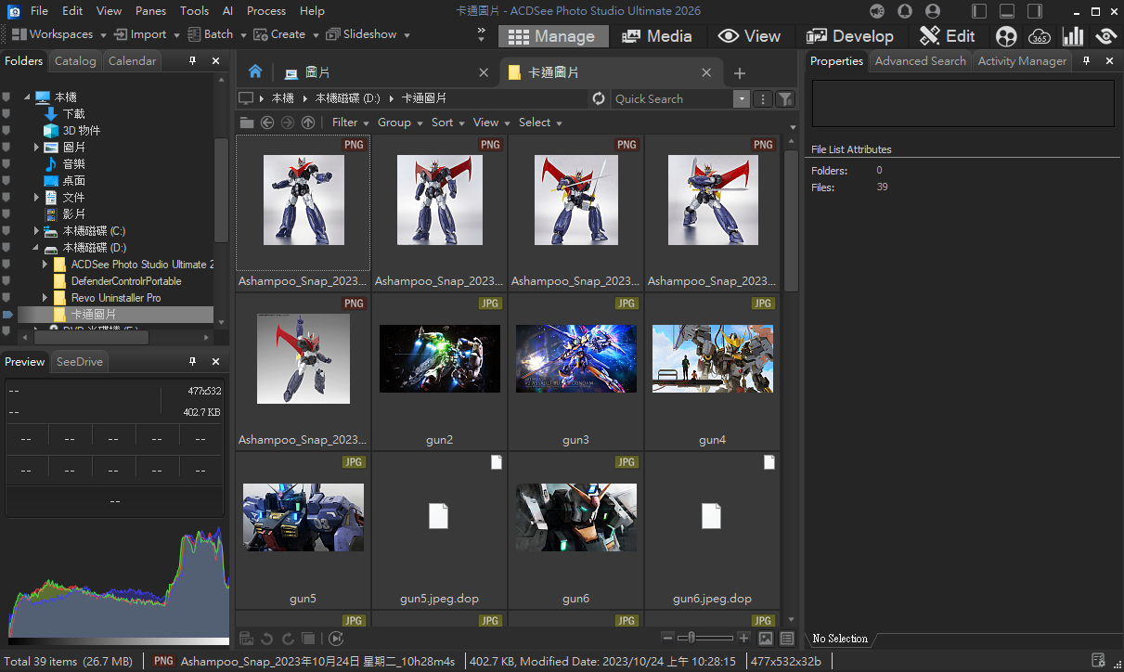This screenshot has width=1124, height=672.
Task: Click the navigate up folder arrow
Action: pos(308,123)
